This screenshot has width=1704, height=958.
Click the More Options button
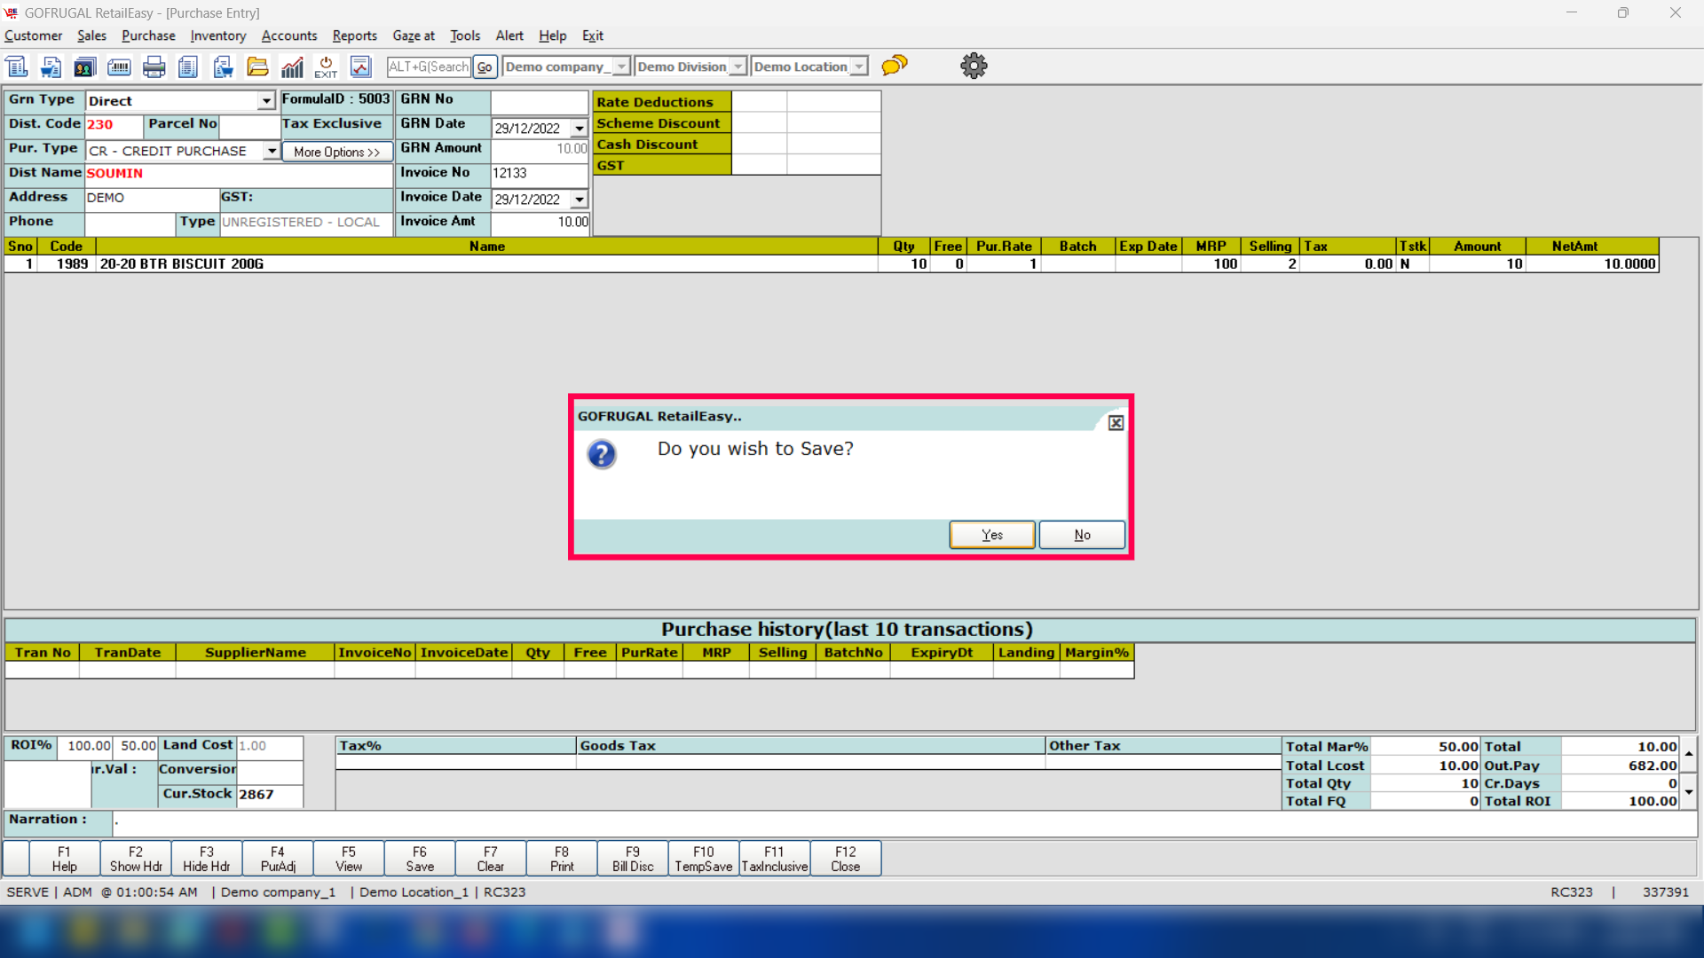[x=336, y=152]
